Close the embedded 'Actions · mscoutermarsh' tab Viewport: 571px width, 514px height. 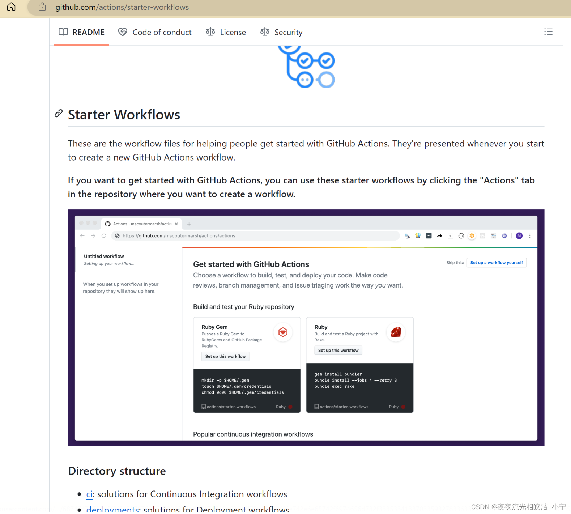pyautogui.click(x=176, y=224)
